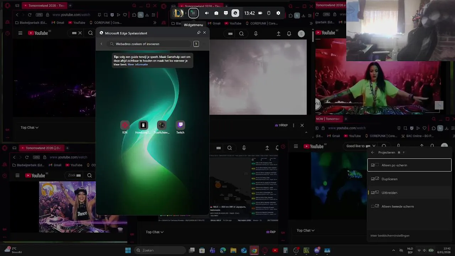Click the YouTube create upload icon in top-middle window
This screenshot has height=256, width=455.
pyautogui.click(x=279, y=34)
